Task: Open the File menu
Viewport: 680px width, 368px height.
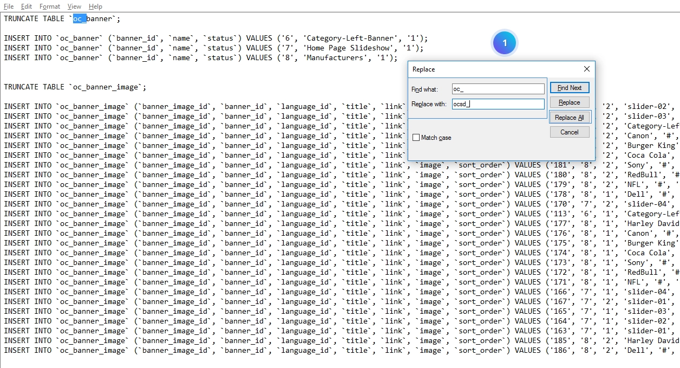Action: coord(9,7)
